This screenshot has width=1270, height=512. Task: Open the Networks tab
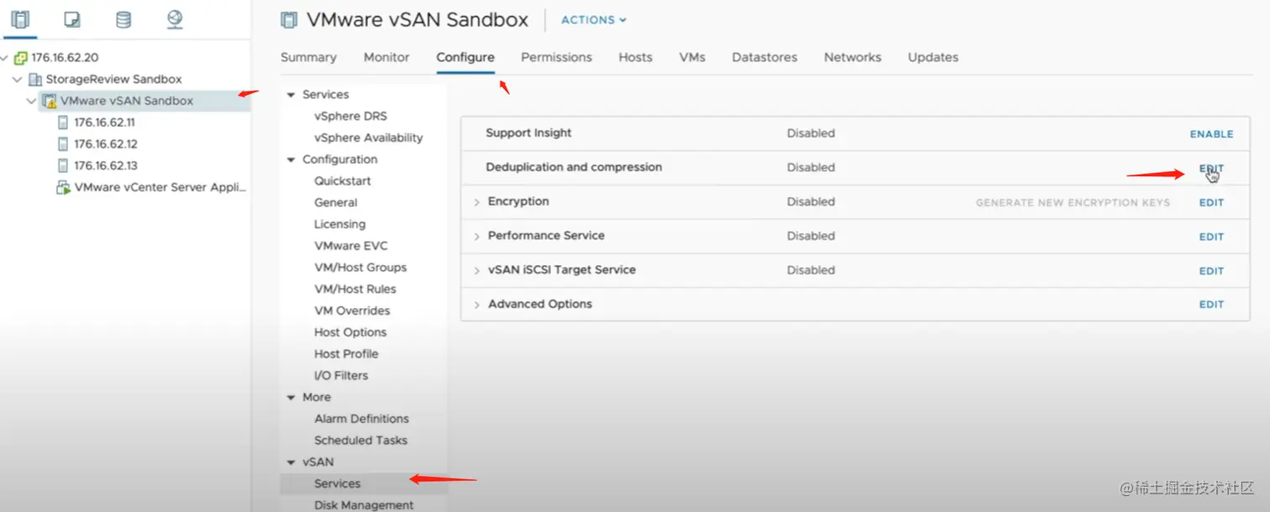[x=853, y=57]
